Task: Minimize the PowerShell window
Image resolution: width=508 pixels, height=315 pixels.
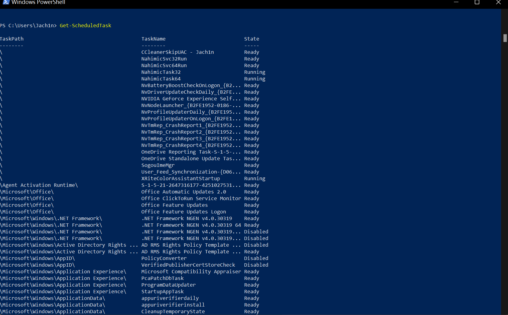Action: point(456,2)
